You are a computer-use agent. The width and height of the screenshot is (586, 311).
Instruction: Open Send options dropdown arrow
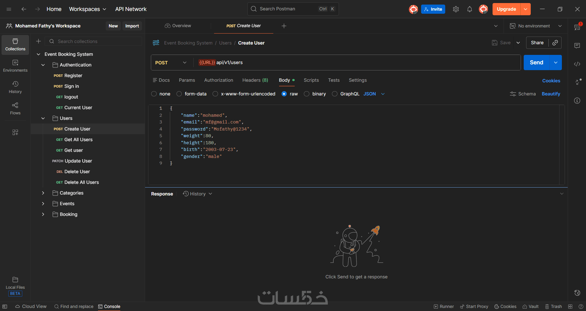(x=556, y=63)
